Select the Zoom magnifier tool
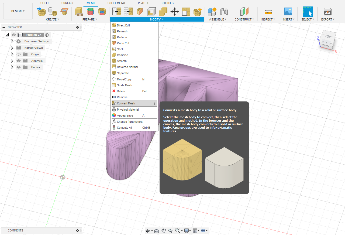This screenshot has width=345, height=235. [x=171, y=231]
